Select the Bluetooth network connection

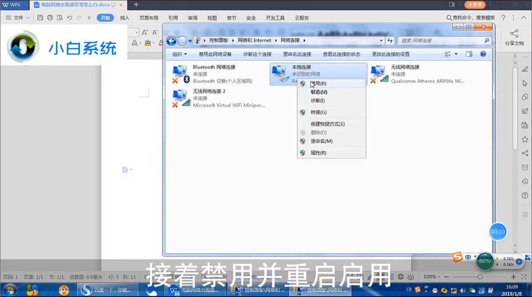[x=219, y=74]
